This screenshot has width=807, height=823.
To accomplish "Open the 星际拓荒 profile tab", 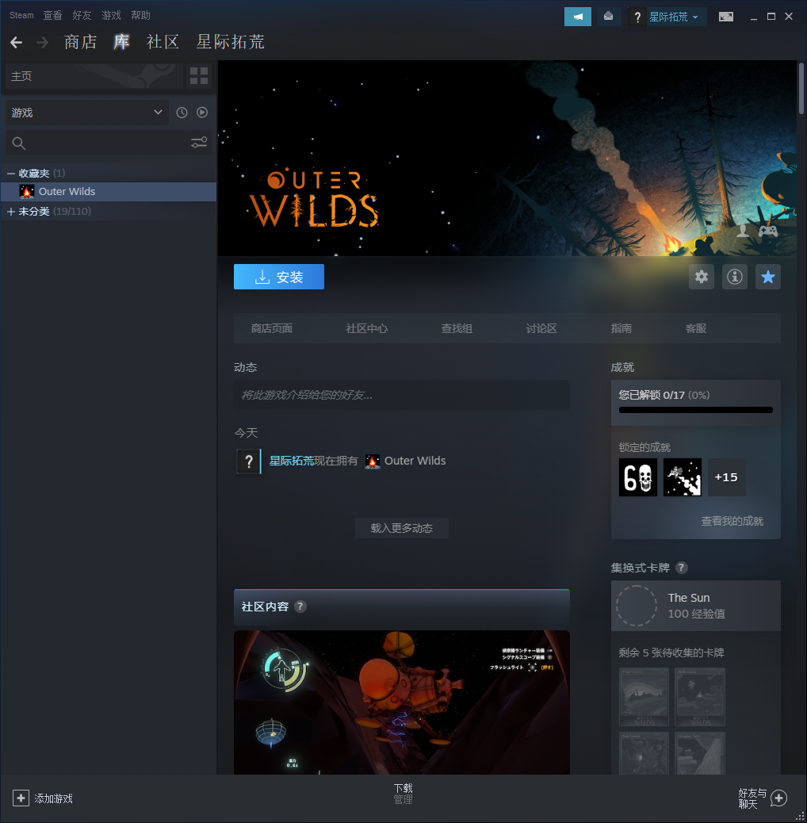I will tap(231, 42).
